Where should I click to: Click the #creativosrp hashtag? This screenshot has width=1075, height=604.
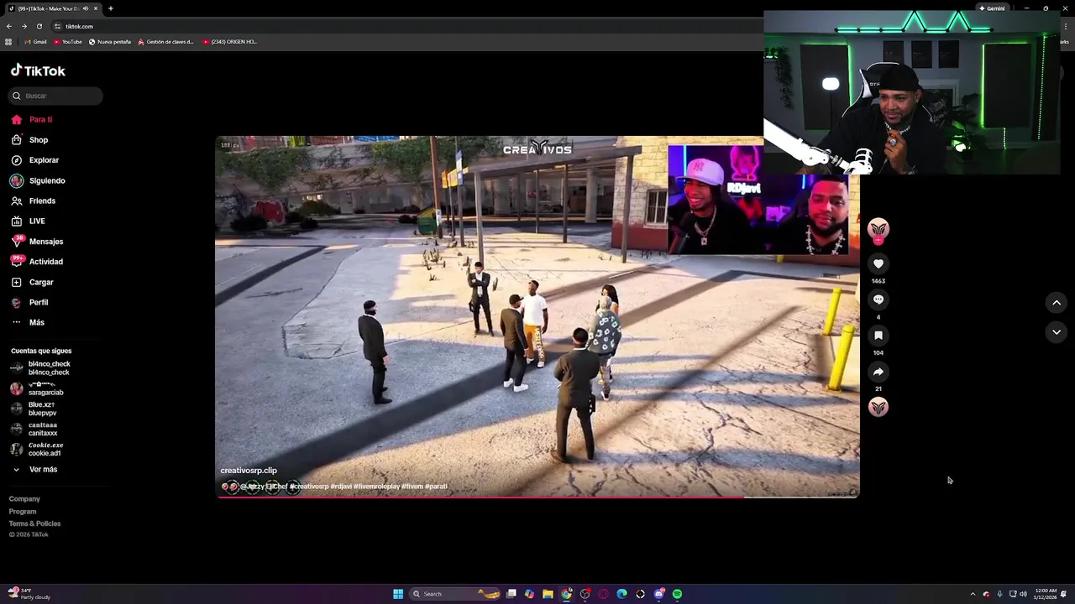click(309, 487)
